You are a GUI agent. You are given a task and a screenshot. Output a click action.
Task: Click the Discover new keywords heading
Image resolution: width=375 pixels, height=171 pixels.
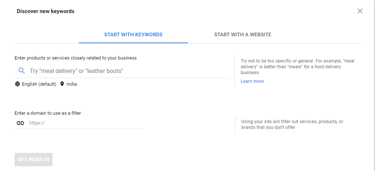click(x=46, y=11)
